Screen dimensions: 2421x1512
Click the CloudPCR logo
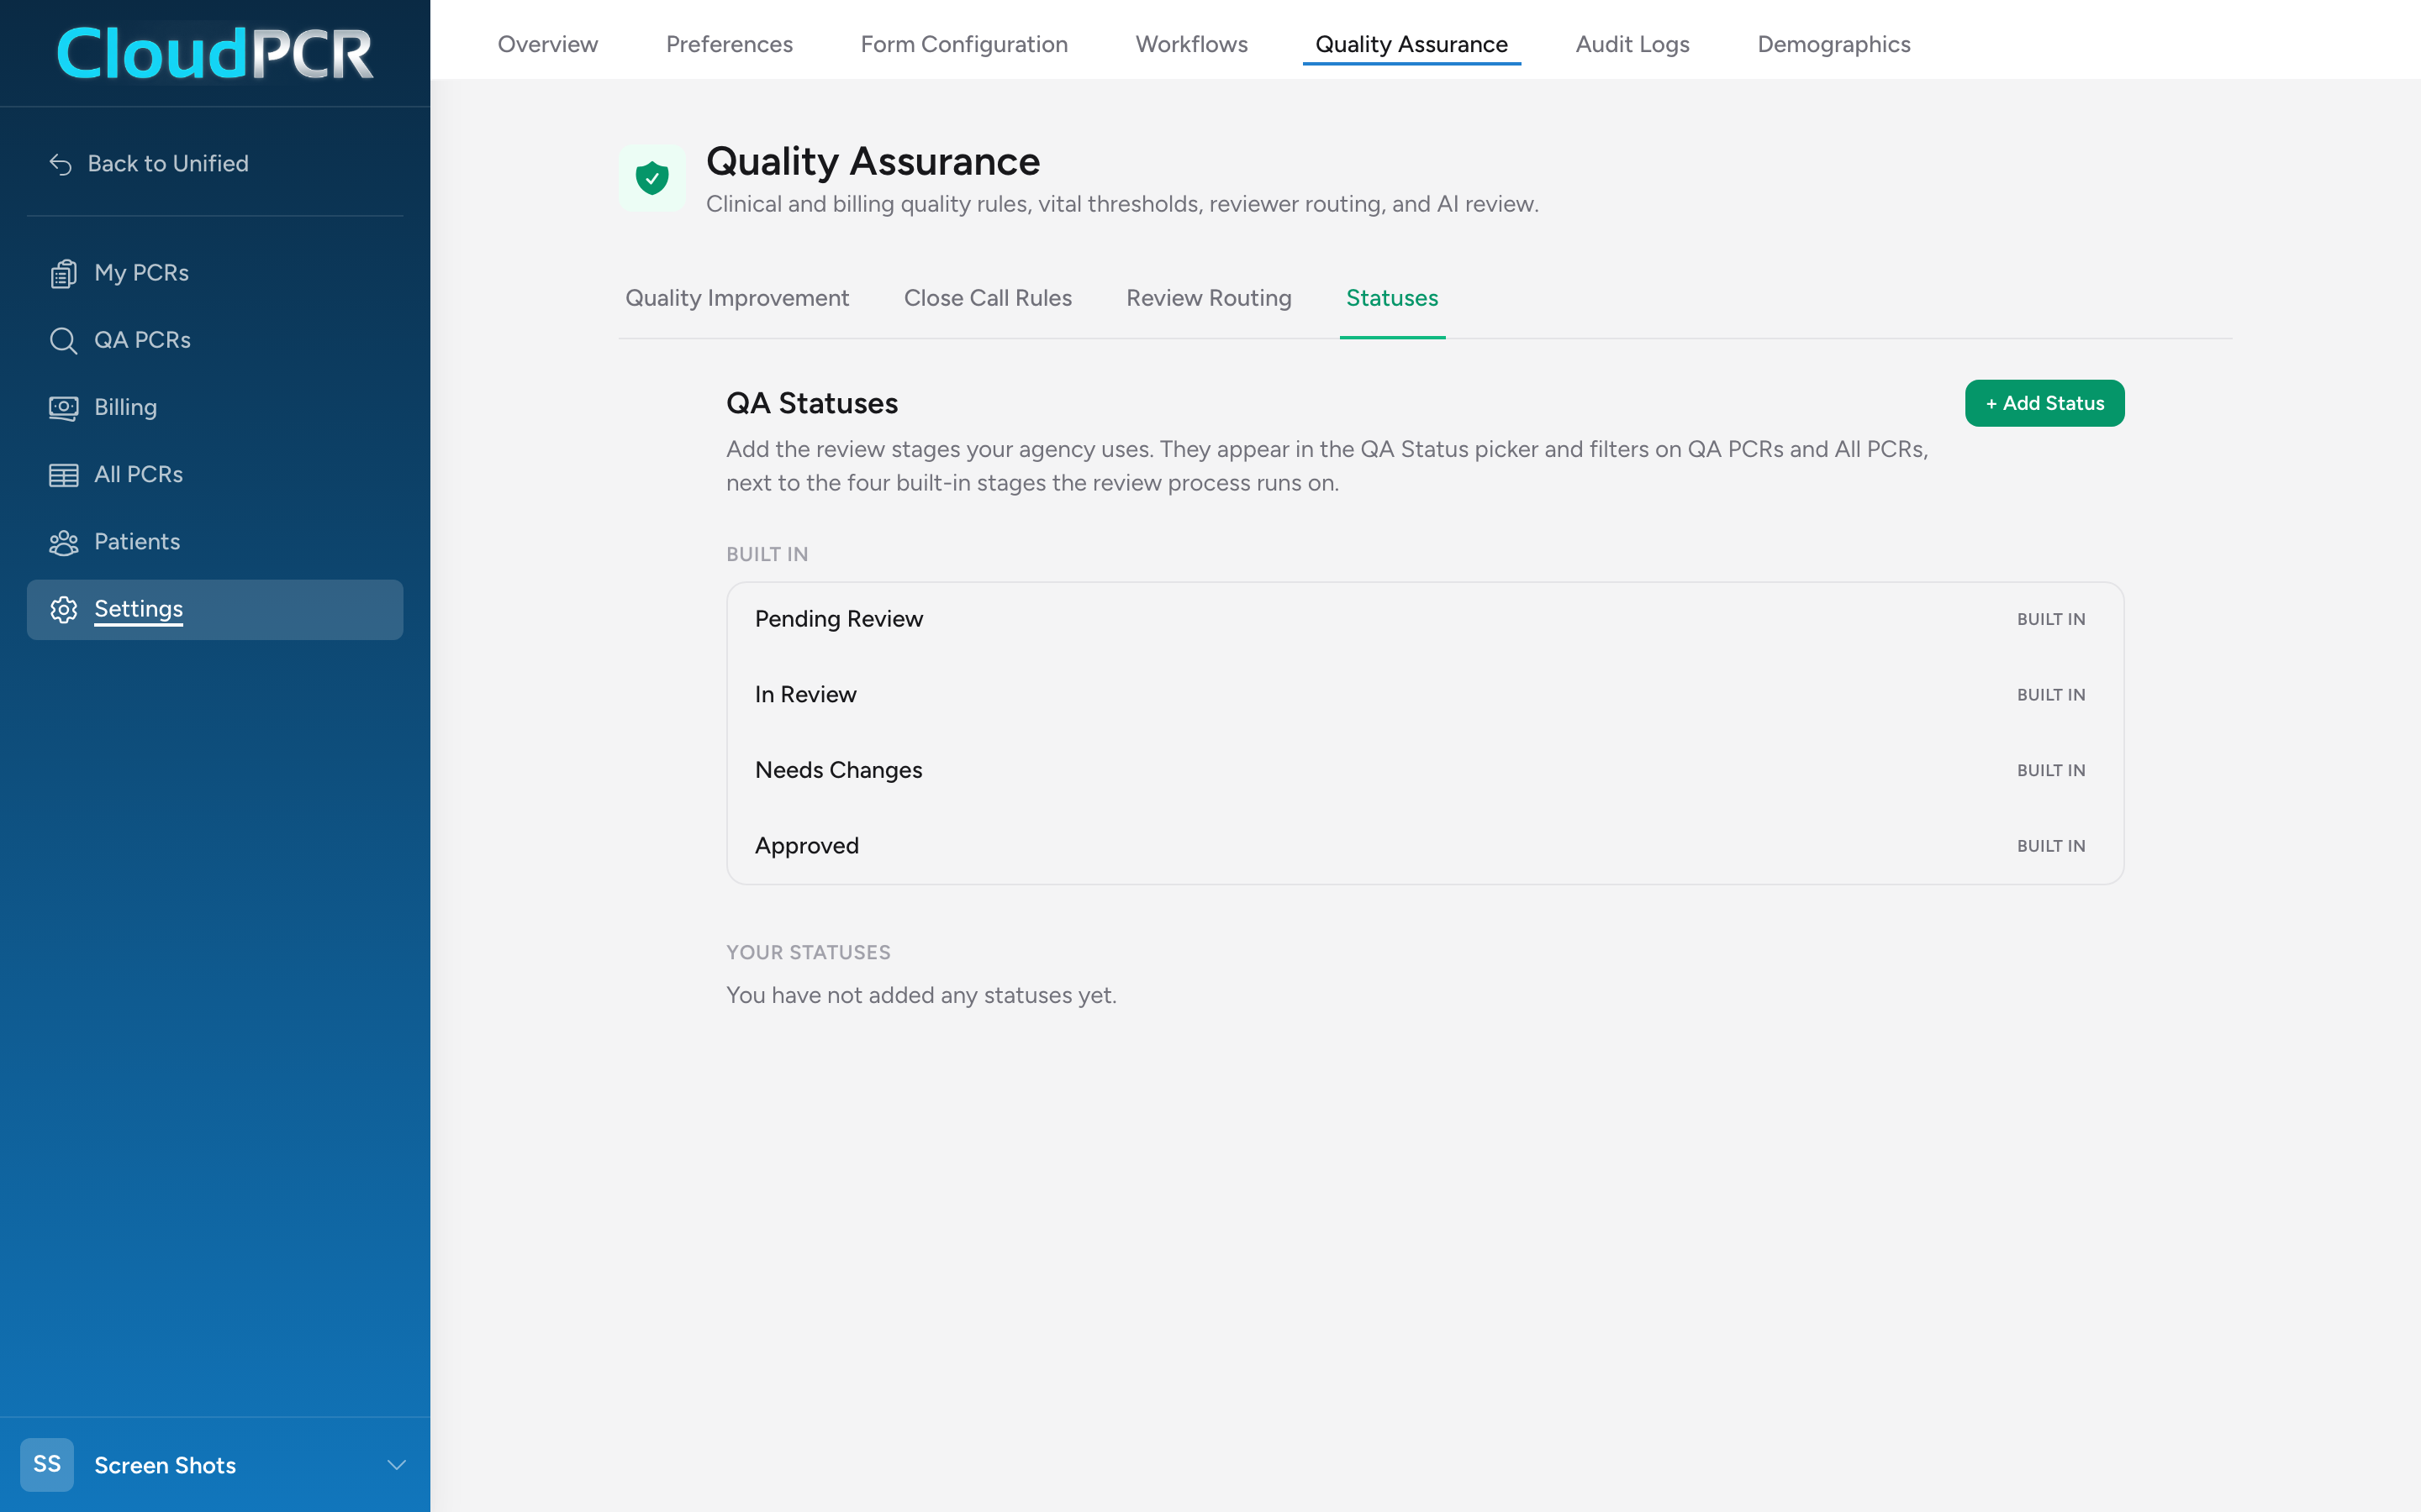tap(215, 53)
